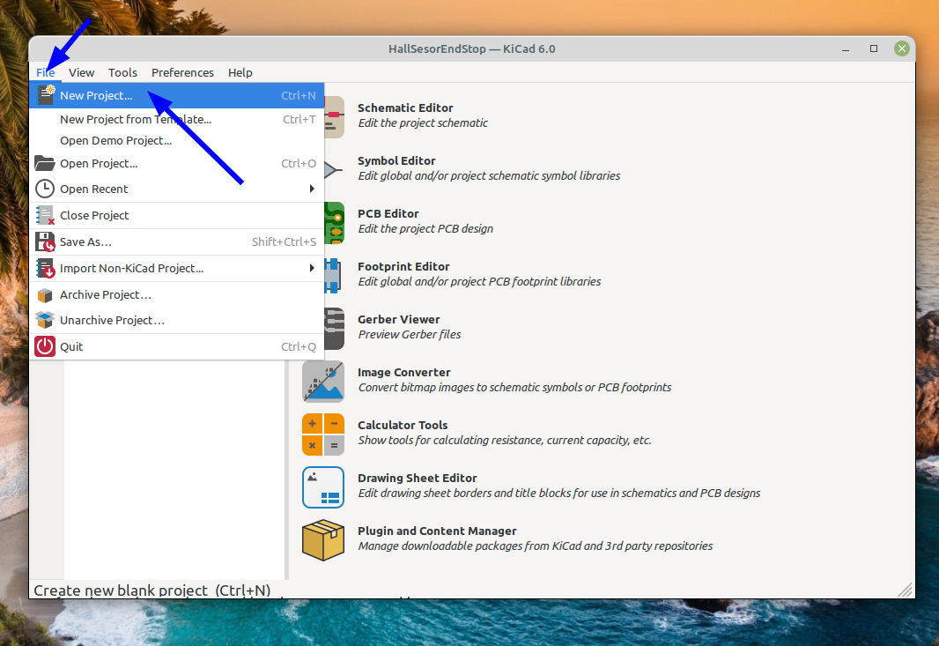Click the Gerber Viewer label
This screenshot has height=646, width=939.
point(398,319)
